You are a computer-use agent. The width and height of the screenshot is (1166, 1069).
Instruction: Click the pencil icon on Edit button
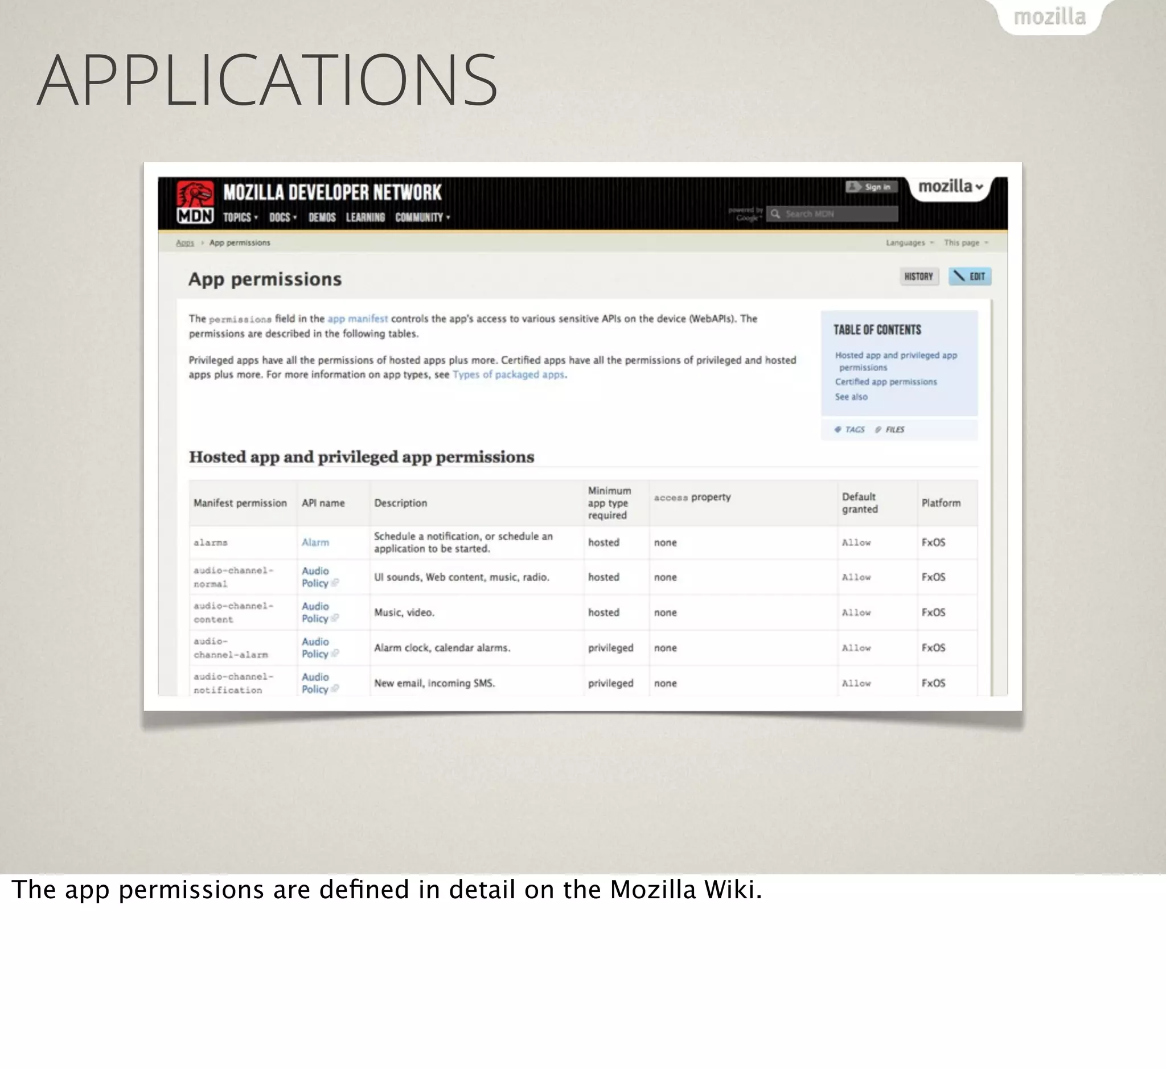[x=959, y=276]
